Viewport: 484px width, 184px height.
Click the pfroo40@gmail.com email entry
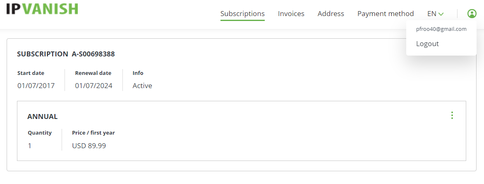tap(441, 29)
